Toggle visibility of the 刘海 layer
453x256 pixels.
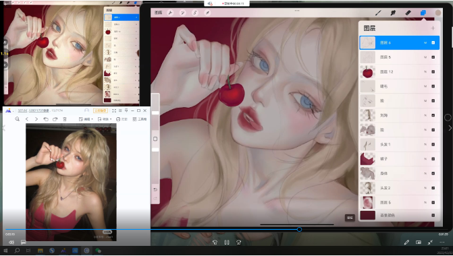tap(433, 115)
